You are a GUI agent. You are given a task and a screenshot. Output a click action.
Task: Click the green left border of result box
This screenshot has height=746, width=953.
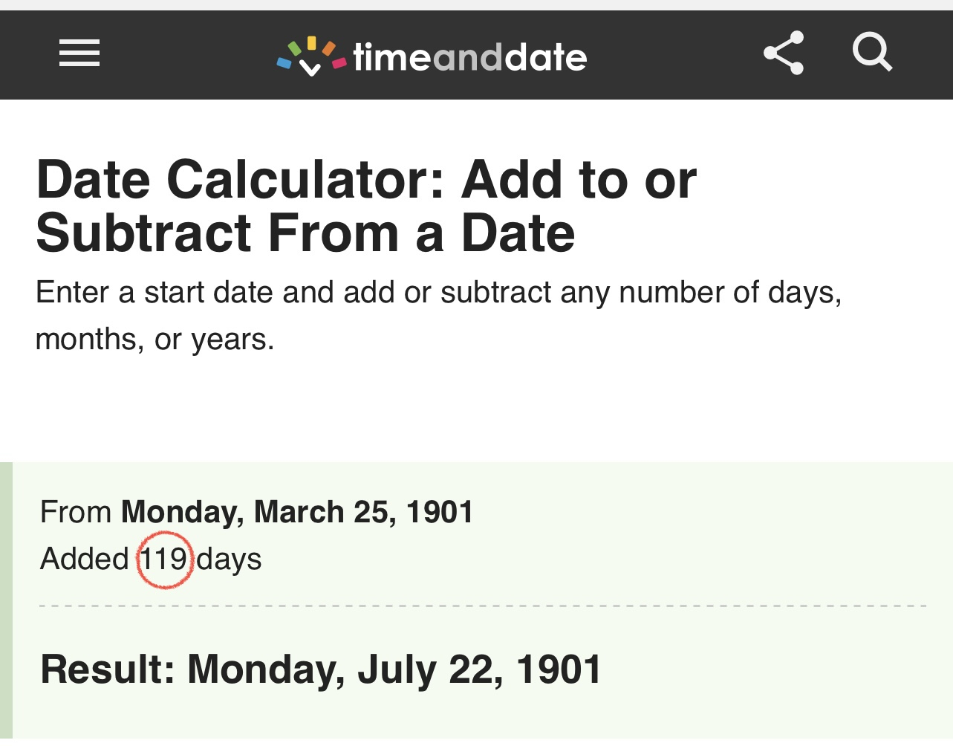point(6,602)
